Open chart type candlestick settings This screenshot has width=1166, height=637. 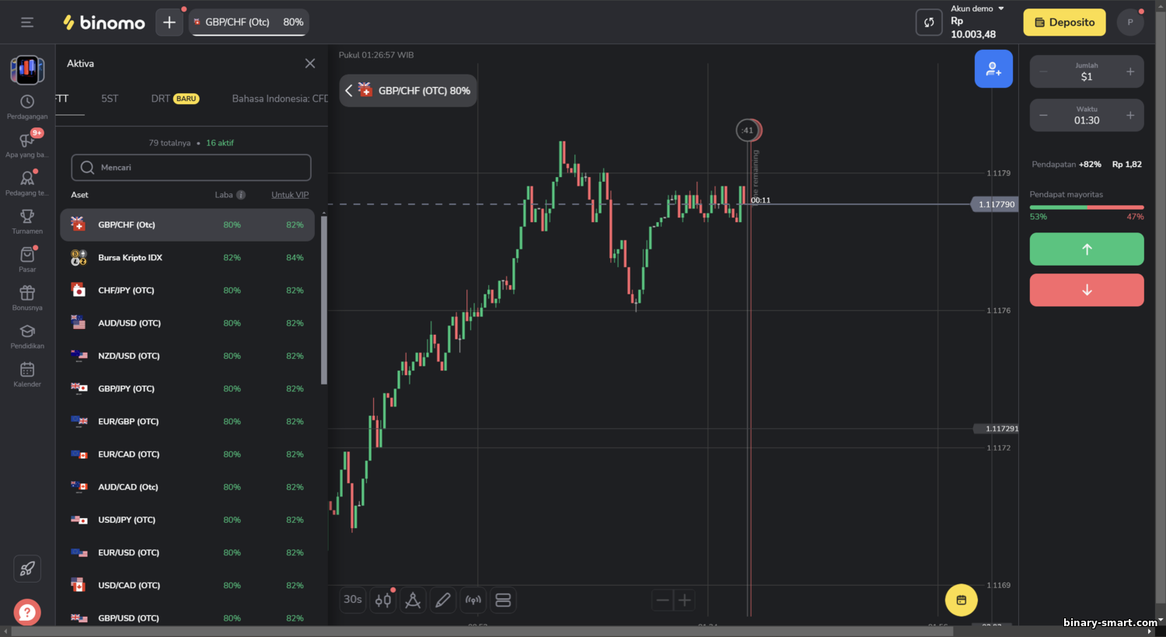click(383, 600)
